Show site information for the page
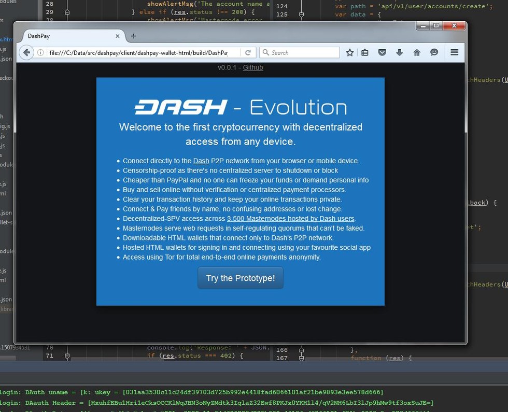Screen dimensions: 508x412 coord(40,52)
